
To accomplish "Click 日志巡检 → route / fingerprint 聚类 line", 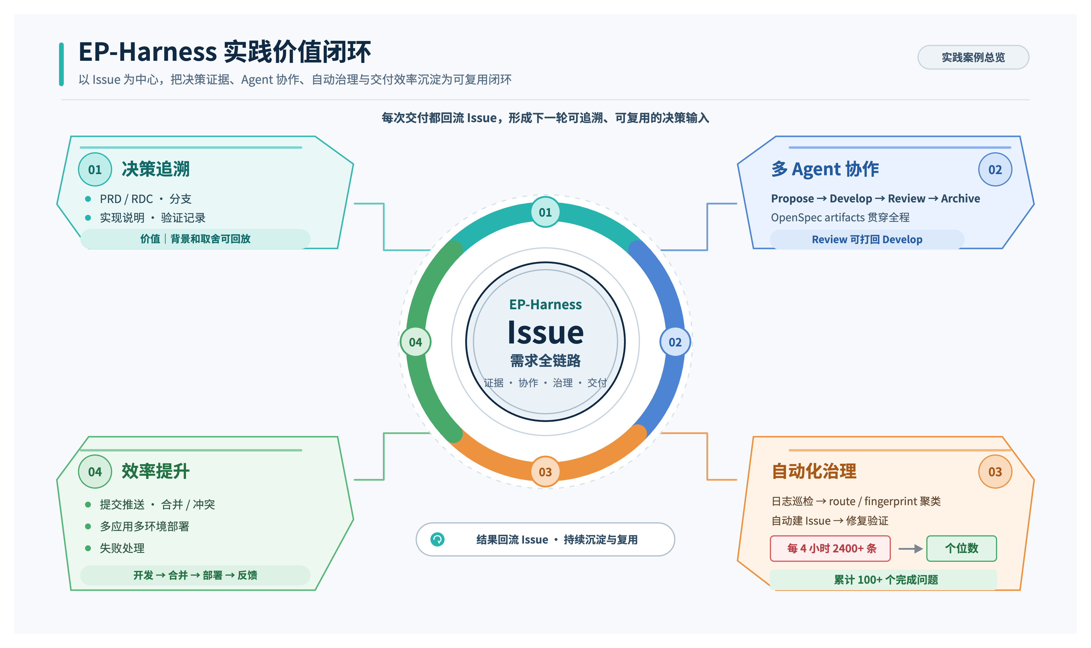I will click(856, 501).
